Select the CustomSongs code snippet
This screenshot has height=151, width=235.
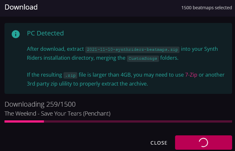(x=143, y=58)
